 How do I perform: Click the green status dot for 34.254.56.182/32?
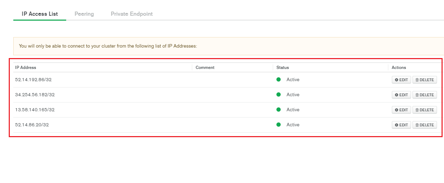pyautogui.click(x=279, y=94)
